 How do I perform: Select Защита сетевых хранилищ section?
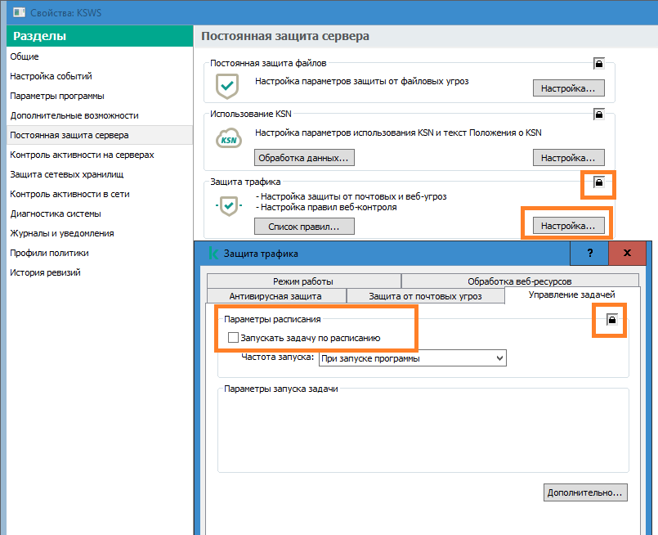pos(100,174)
